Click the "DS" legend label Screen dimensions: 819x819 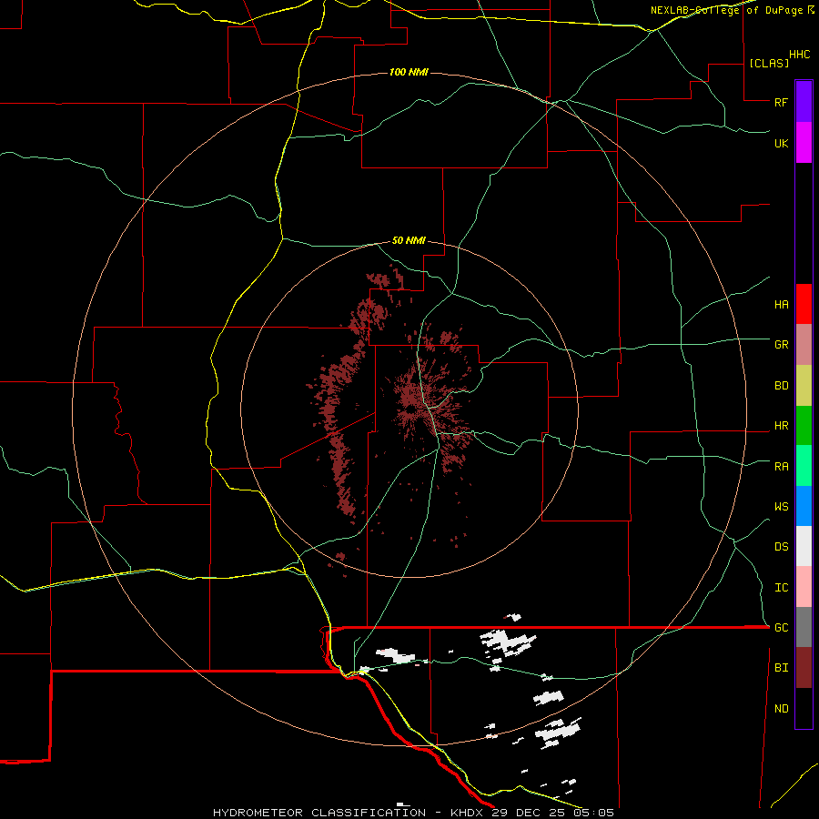click(781, 546)
